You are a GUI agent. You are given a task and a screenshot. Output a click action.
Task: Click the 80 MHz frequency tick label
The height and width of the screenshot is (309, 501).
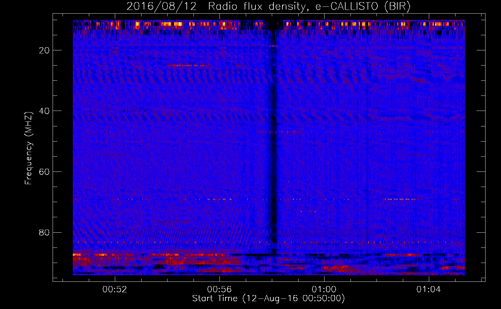[x=45, y=232]
